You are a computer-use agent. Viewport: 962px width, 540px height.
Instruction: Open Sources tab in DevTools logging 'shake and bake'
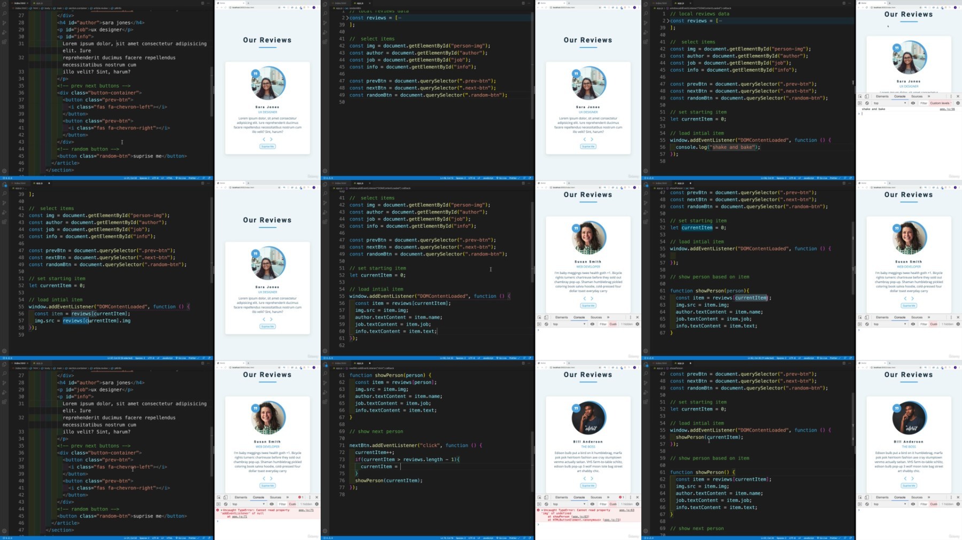coord(917,96)
